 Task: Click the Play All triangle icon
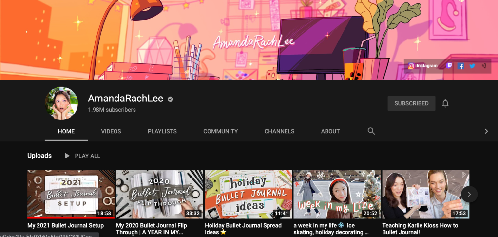[x=67, y=156]
